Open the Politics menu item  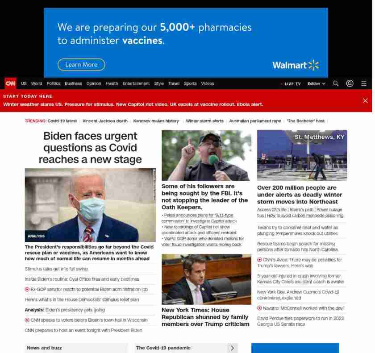[54, 83]
